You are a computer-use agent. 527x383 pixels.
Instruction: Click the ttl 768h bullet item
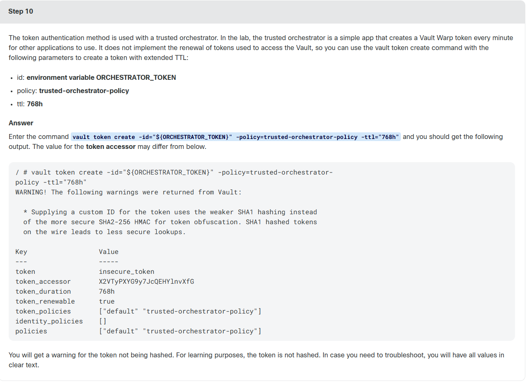tap(30, 104)
